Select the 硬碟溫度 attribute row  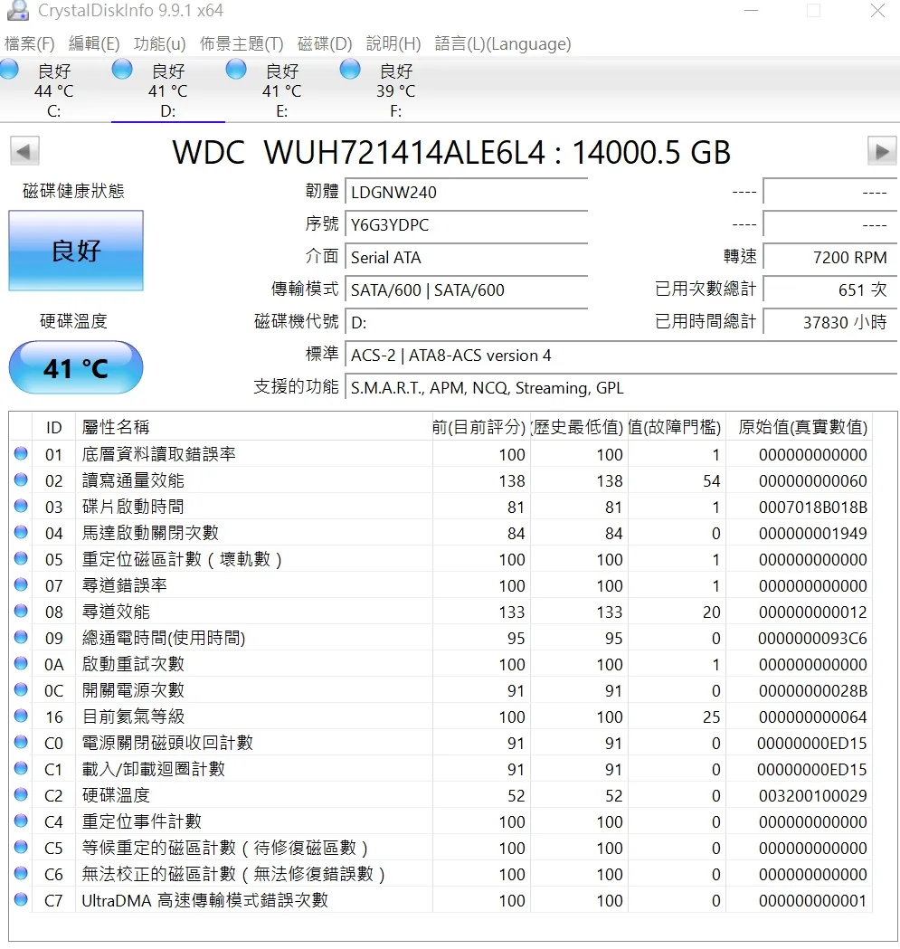click(x=441, y=795)
